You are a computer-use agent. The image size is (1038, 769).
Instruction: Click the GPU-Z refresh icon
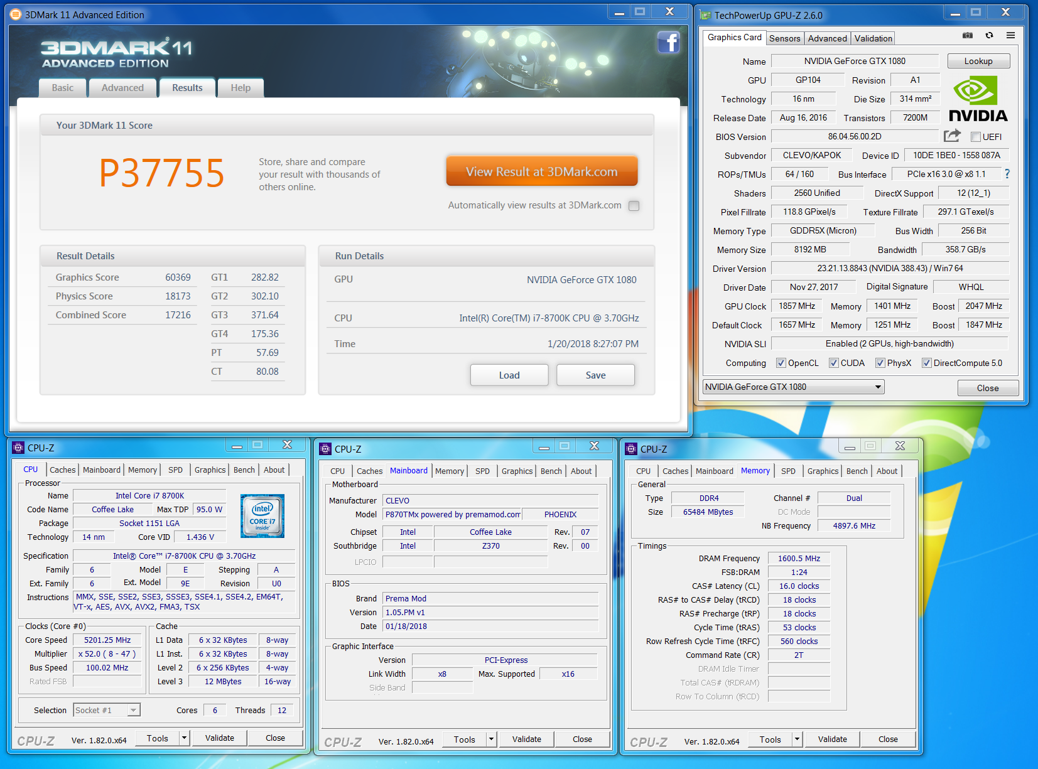990,36
